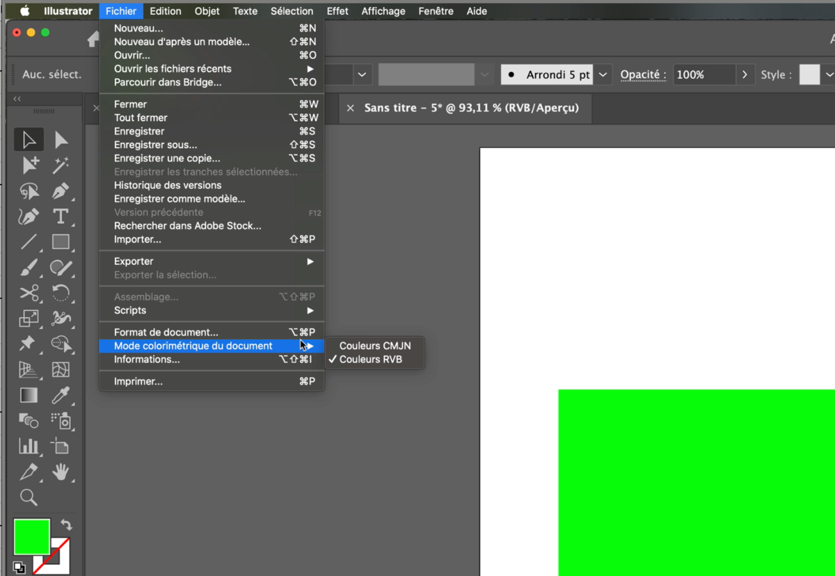Select the Gradient tool
835x576 pixels.
click(29, 395)
